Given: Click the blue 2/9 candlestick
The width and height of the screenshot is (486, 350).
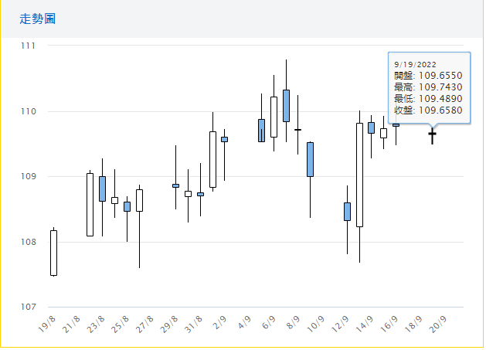Looking at the screenshot, I should (224, 139).
